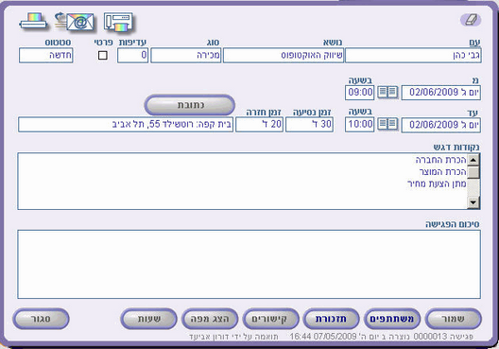The image size is (499, 349).
Task: Click the fax machine icon
Action: (118, 22)
